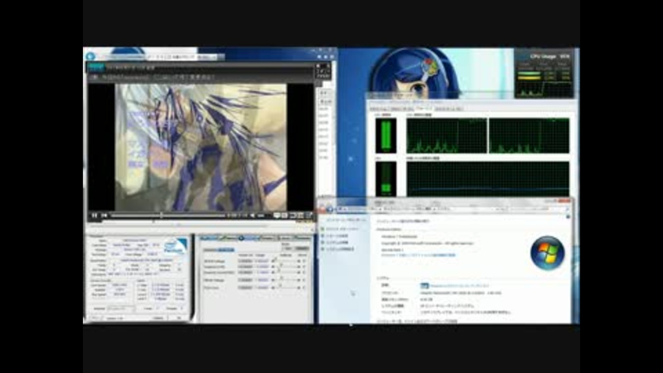
Task: Open Device Manager link in left pane
Action: [342, 229]
